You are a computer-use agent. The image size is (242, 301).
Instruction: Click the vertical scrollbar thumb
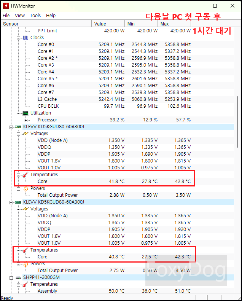[x=237, y=122]
